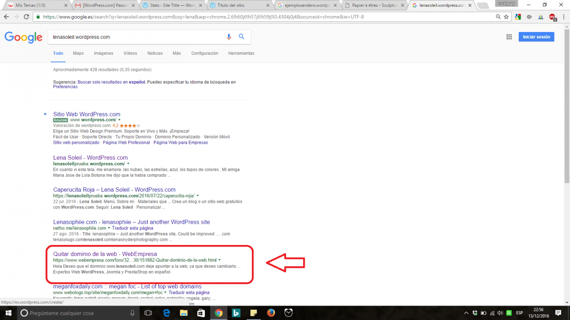Image resolution: width=570 pixels, height=320 pixels.
Task: Click the page vertical scrollbar thumb
Action: click(567, 105)
